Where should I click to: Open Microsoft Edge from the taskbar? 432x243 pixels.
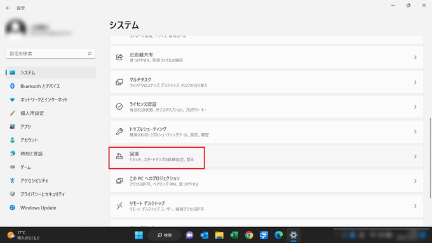[x=278, y=235]
